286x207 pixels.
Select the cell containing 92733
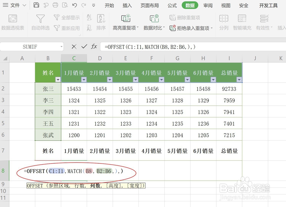point(229,89)
